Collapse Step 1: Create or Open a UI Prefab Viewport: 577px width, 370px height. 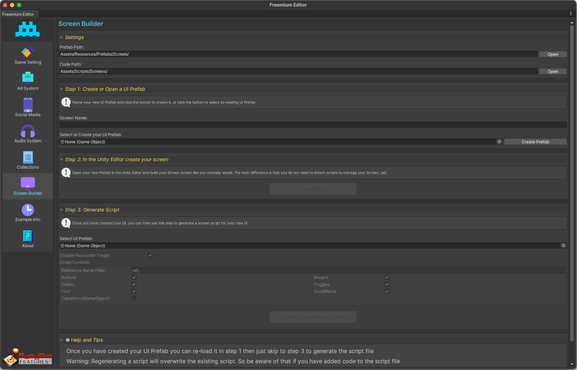point(62,89)
